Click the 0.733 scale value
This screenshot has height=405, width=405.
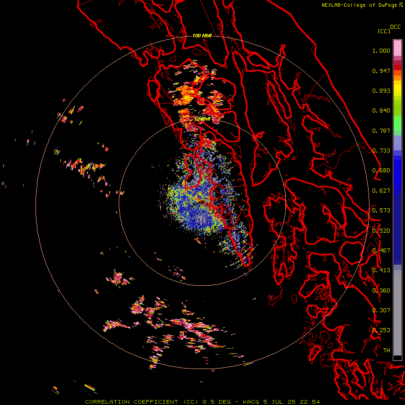pos(381,151)
